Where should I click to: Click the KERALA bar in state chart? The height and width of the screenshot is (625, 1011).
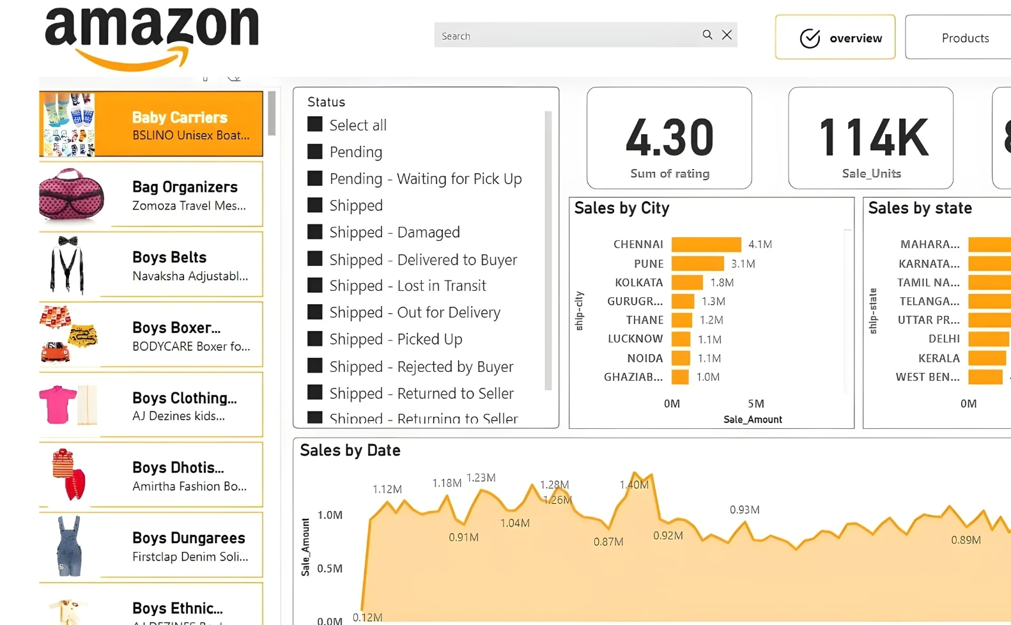[987, 358]
